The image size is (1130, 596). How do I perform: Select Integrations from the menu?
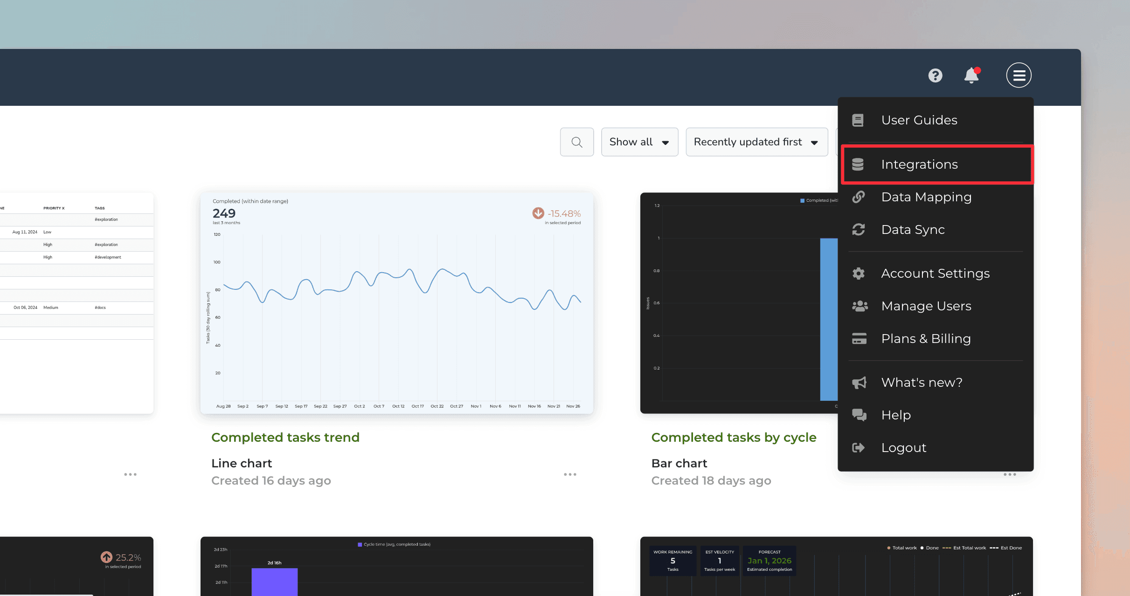pyautogui.click(x=919, y=164)
